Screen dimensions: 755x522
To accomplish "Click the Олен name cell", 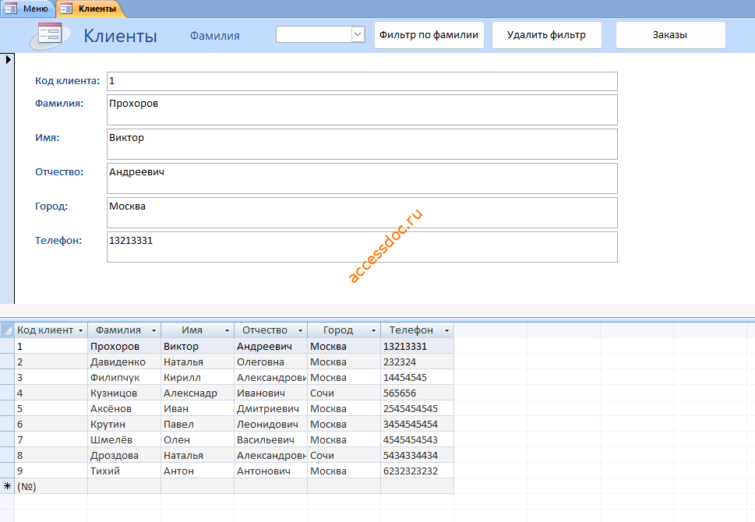I will click(197, 439).
